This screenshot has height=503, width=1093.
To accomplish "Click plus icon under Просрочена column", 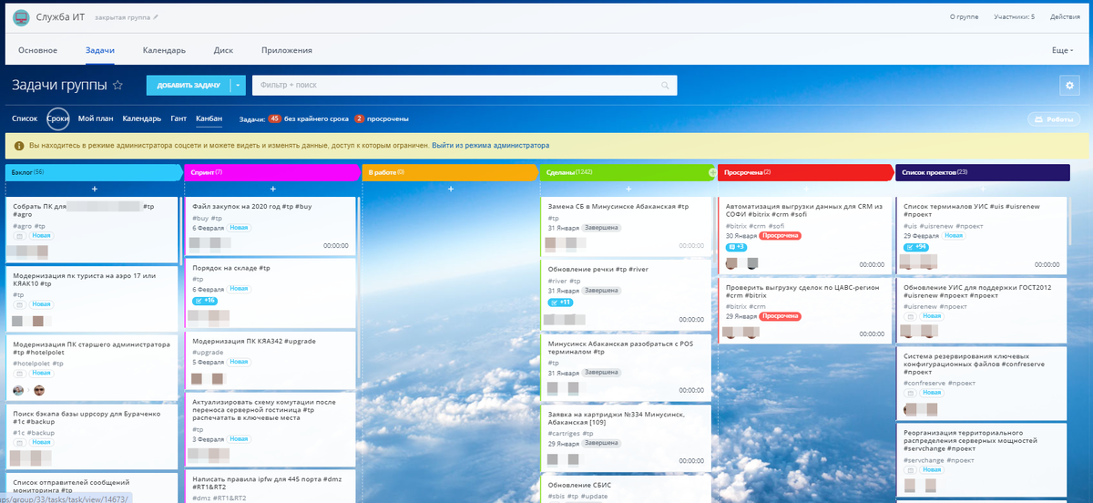I will coord(806,189).
